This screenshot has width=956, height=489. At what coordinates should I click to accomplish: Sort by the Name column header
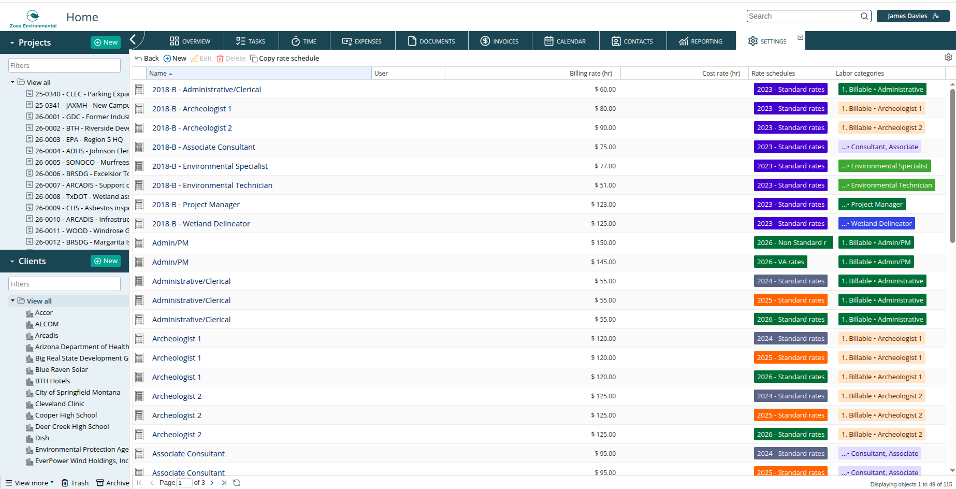[259, 74]
